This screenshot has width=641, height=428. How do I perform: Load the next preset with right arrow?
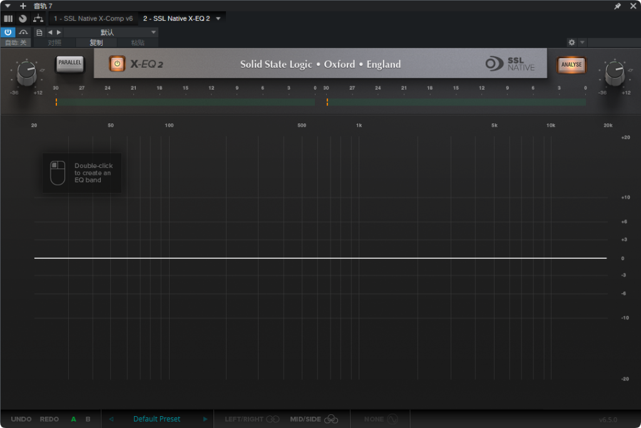point(205,419)
